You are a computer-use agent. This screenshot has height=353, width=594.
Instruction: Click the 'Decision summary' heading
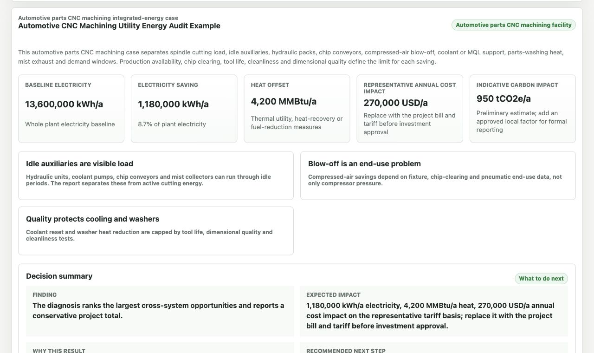[x=59, y=276]
